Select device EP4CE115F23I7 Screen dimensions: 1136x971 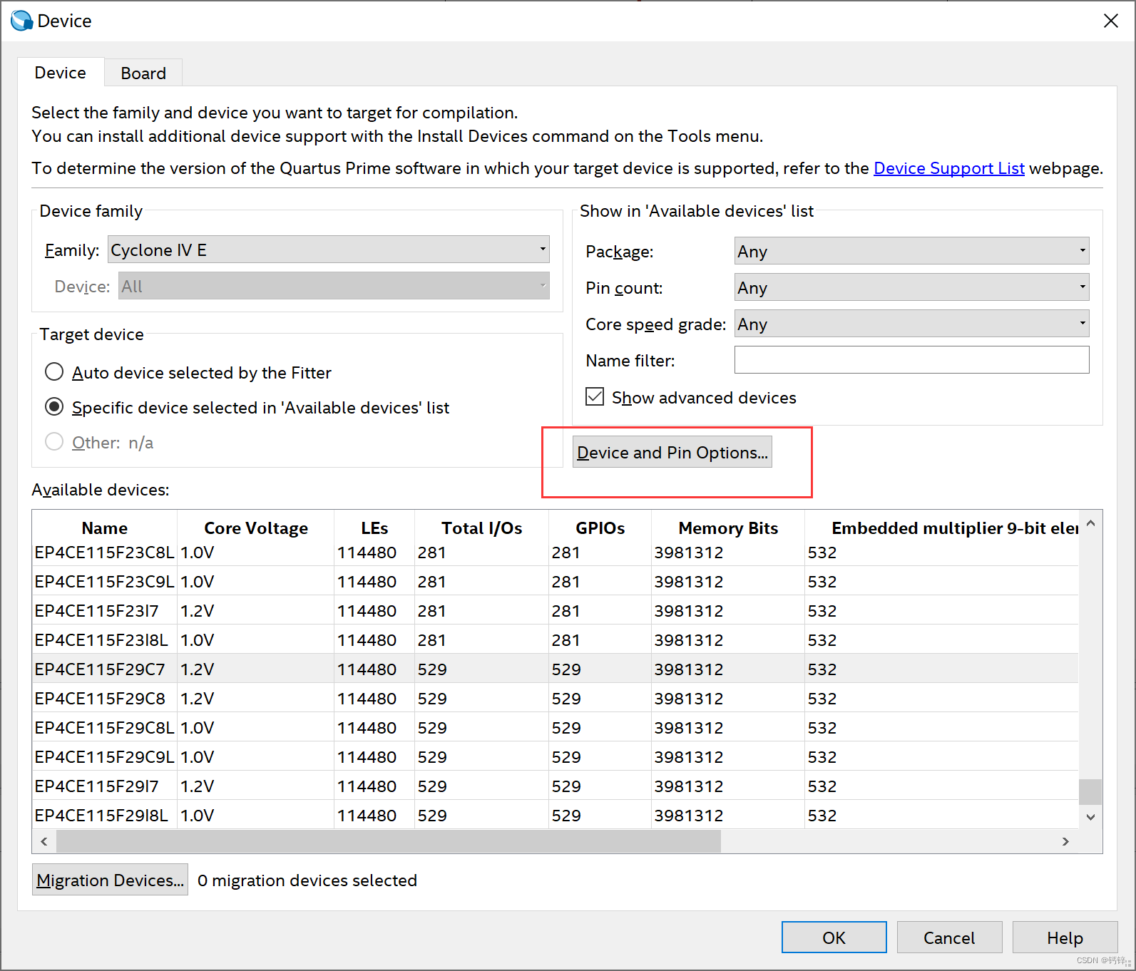(555, 611)
